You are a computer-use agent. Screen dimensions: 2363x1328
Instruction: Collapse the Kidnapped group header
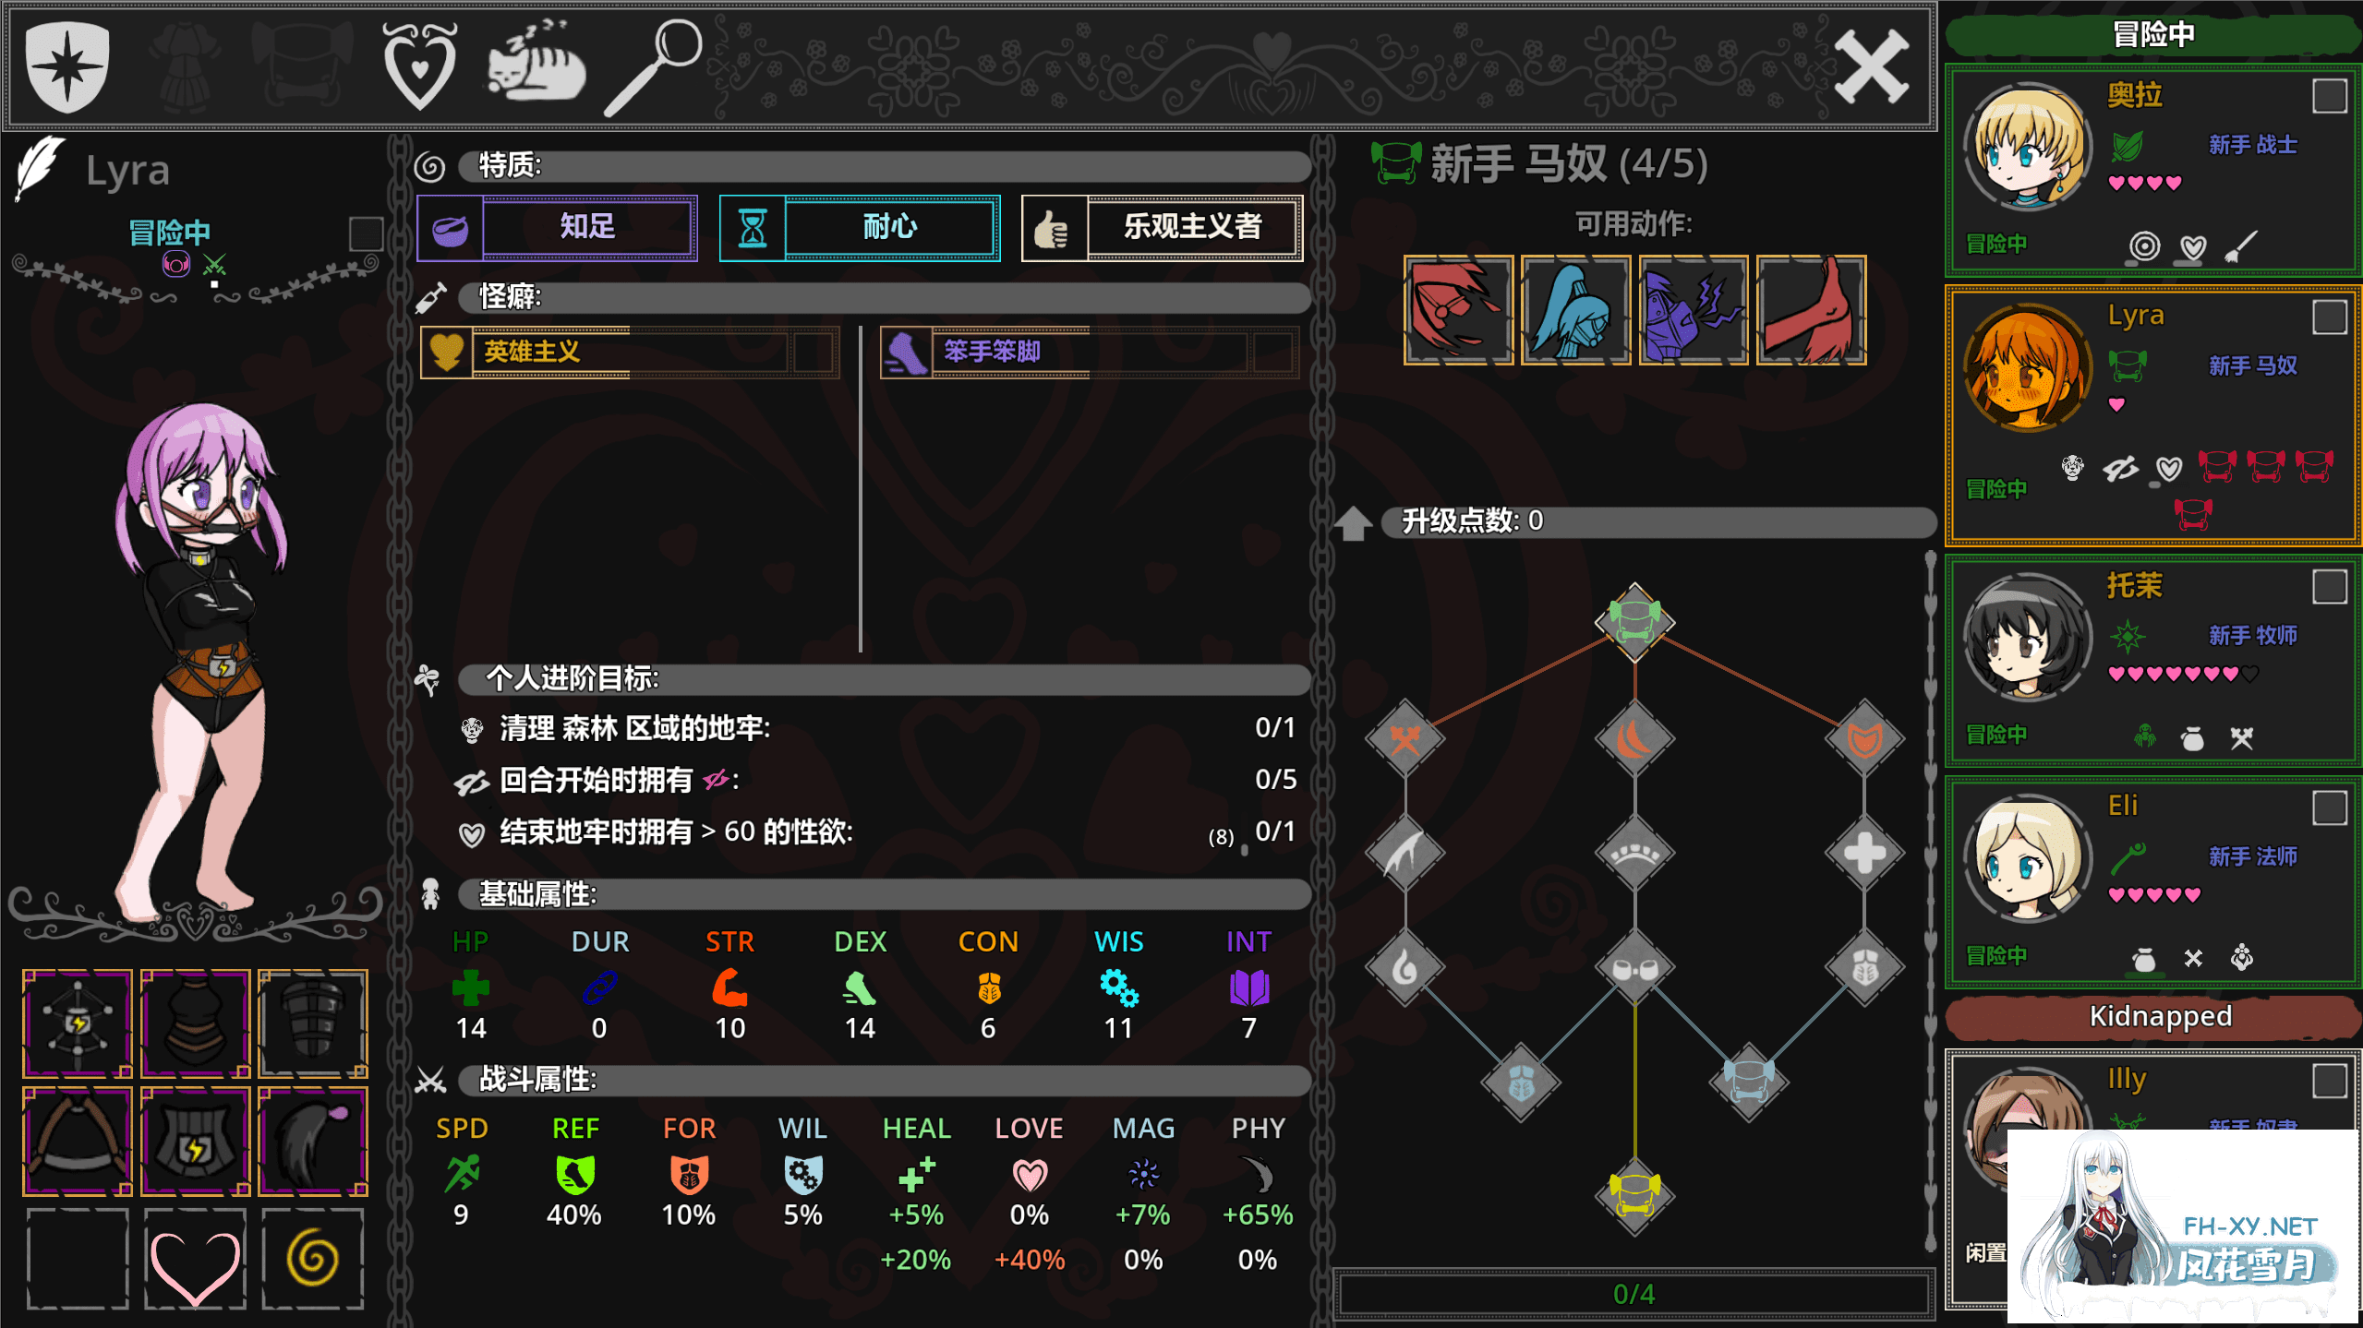point(2153,1016)
